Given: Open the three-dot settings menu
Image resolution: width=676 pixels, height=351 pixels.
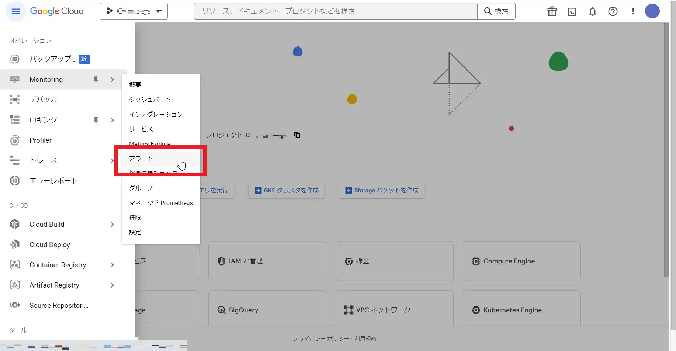Looking at the screenshot, I should click(x=633, y=11).
